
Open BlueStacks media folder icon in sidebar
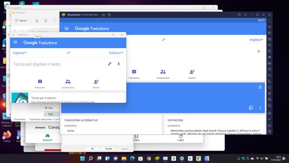click(x=269, y=75)
